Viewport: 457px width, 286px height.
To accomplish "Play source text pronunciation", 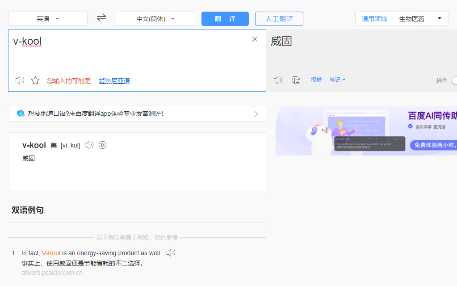I will point(20,80).
